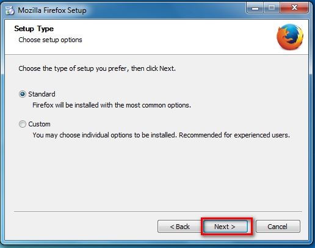The height and width of the screenshot is (248, 315).
Task: Click the "Custom" option label
Action: tap(39, 124)
